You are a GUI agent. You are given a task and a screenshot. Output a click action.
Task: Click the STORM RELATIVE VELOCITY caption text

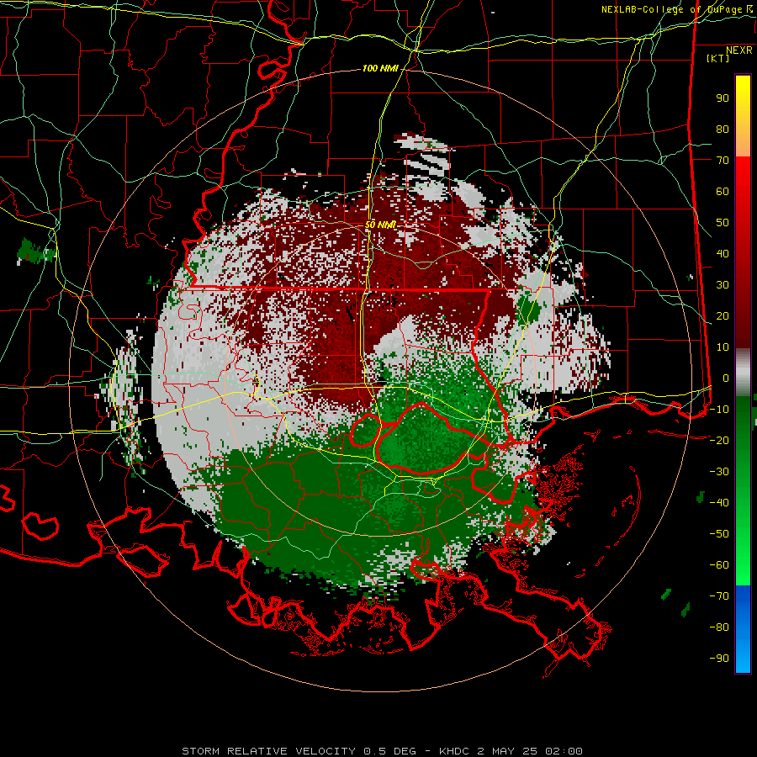tap(268, 751)
